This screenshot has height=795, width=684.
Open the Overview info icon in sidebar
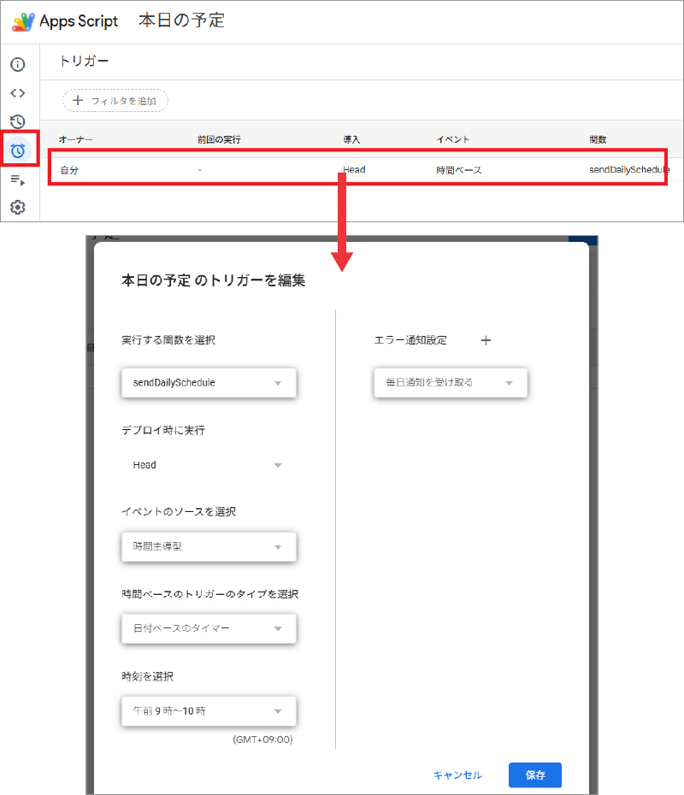18,64
